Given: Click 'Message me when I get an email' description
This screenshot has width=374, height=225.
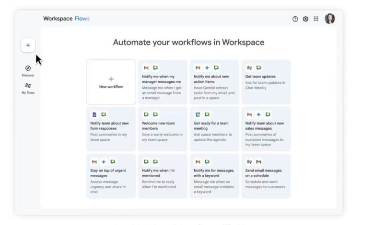Looking at the screenshot, I should (x=162, y=93).
